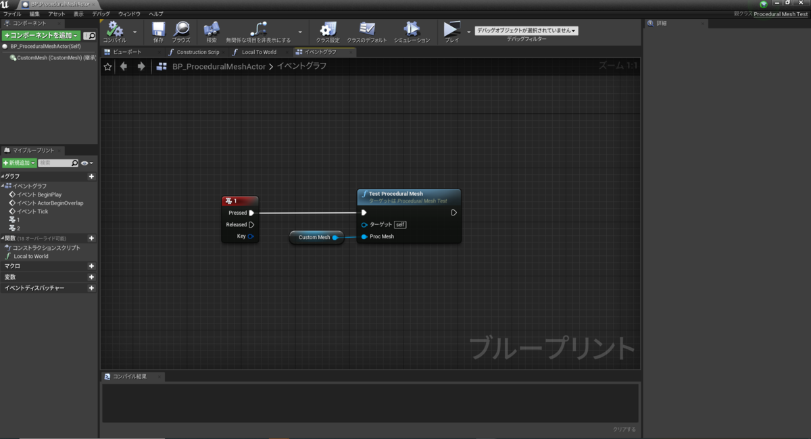Open the デバッグ menu
The image size is (811, 439).
click(101, 14)
